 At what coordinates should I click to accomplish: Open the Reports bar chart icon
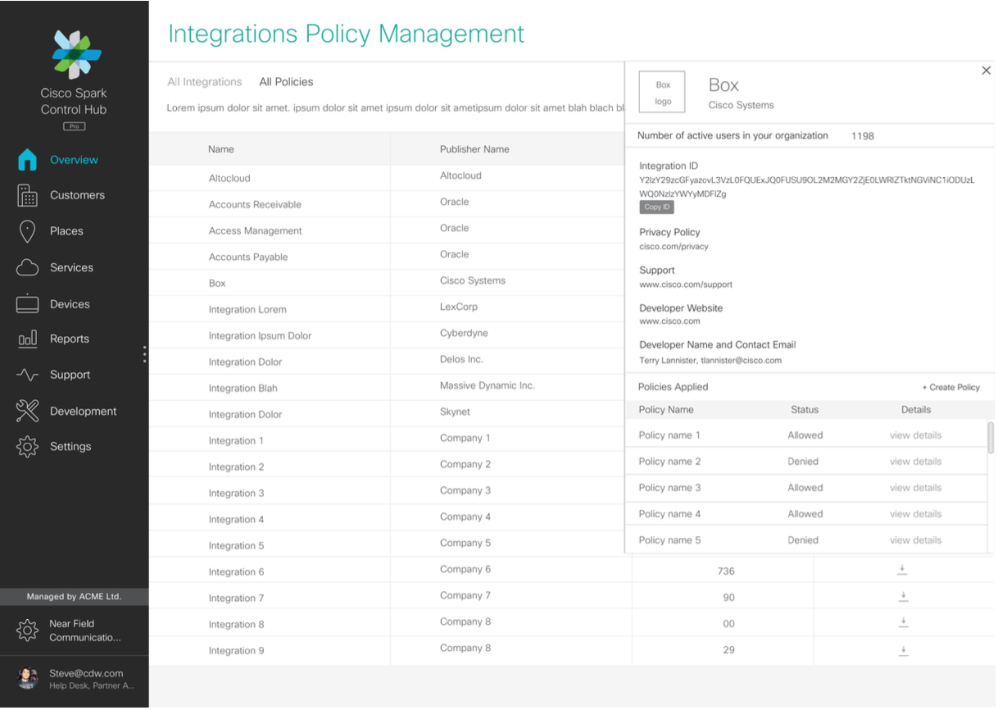pyautogui.click(x=27, y=339)
